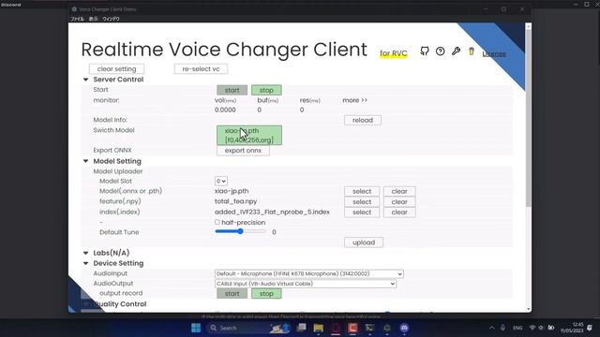Start output record

point(232,293)
